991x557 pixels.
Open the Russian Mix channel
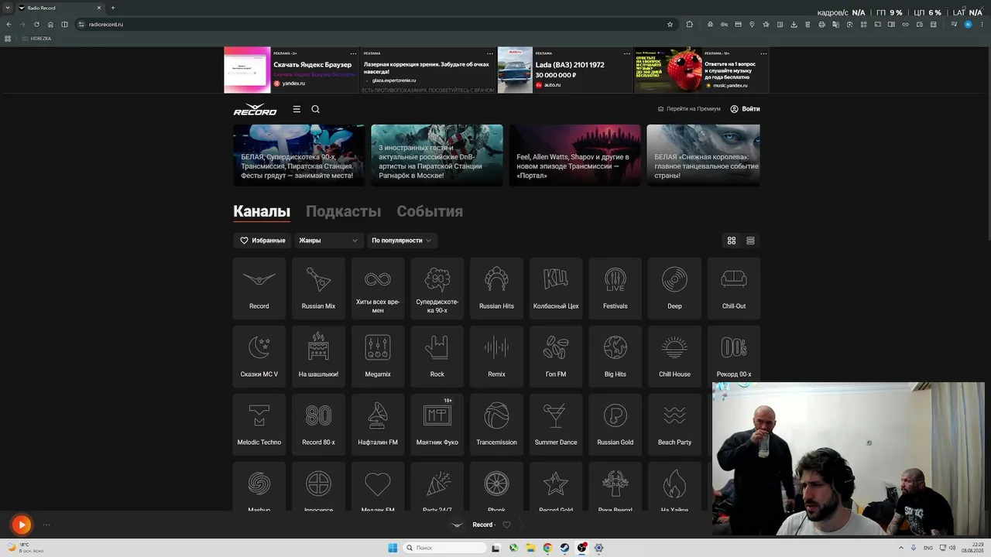pyautogui.click(x=318, y=289)
